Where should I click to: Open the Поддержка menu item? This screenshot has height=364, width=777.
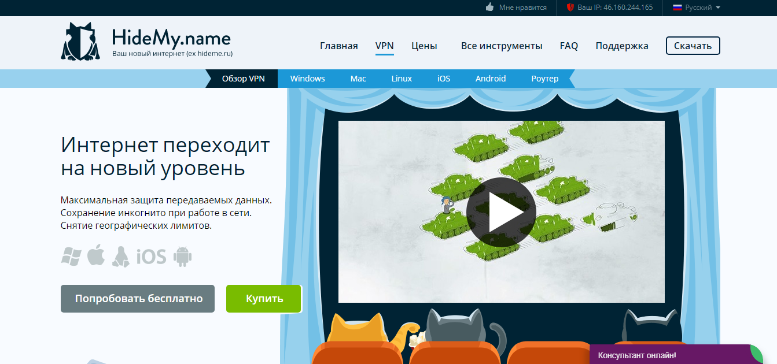tap(622, 46)
